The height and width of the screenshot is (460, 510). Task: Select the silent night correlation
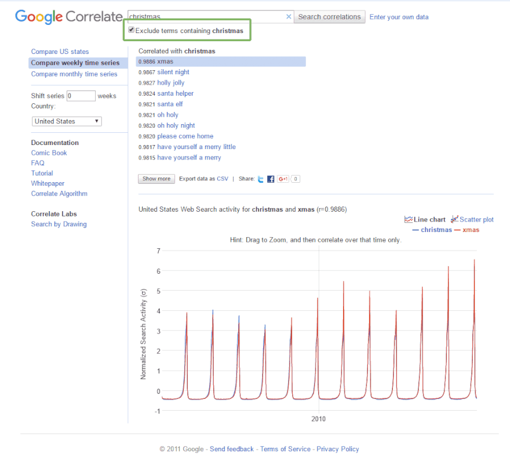[173, 72]
